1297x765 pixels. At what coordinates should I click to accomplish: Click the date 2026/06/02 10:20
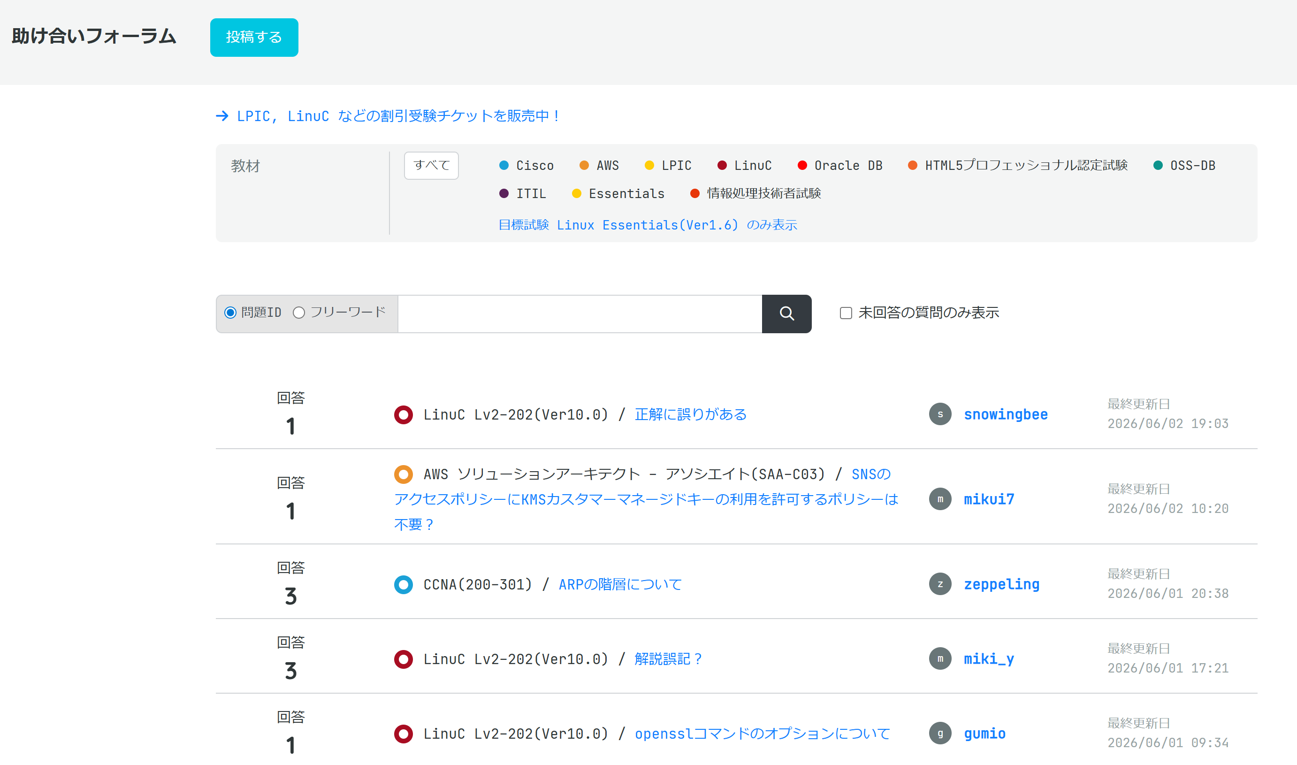tap(1167, 509)
